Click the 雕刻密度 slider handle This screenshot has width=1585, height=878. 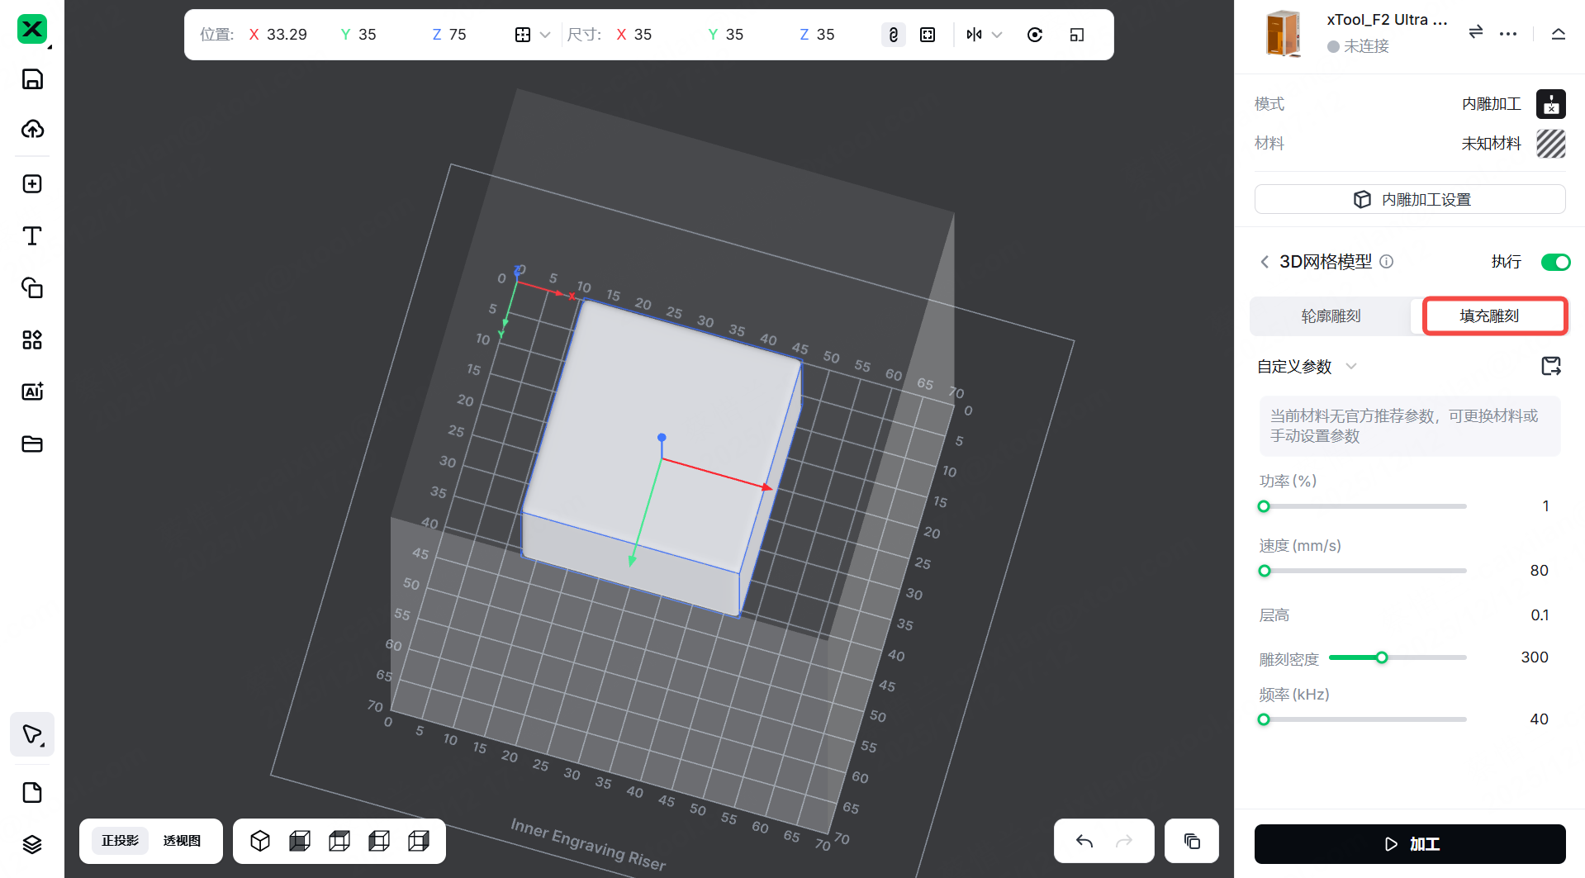[x=1381, y=657]
